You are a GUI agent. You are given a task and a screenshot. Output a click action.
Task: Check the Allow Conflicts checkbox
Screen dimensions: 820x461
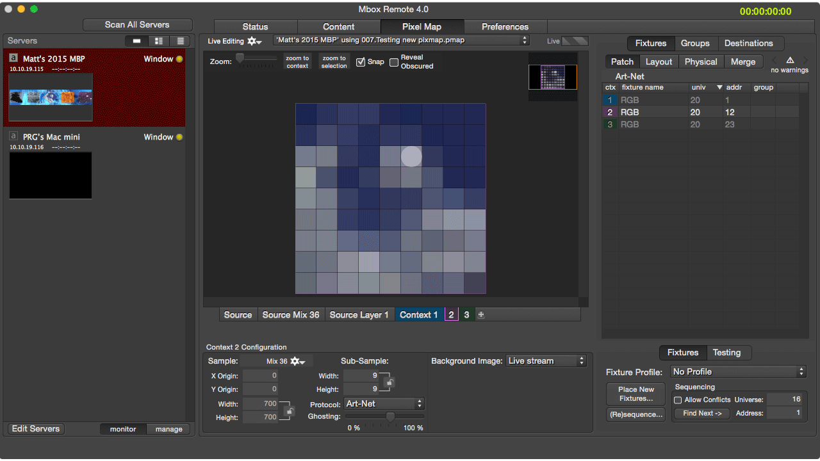[x=678, y=400]
